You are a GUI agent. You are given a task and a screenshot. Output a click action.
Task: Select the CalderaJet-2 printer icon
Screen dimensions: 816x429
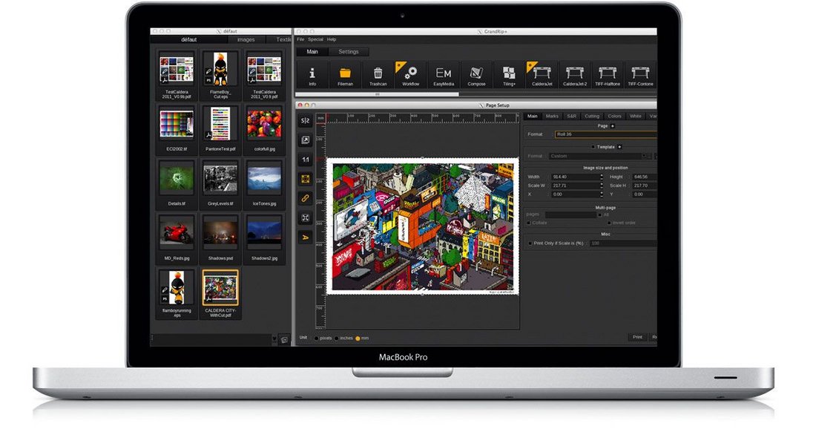574,75
